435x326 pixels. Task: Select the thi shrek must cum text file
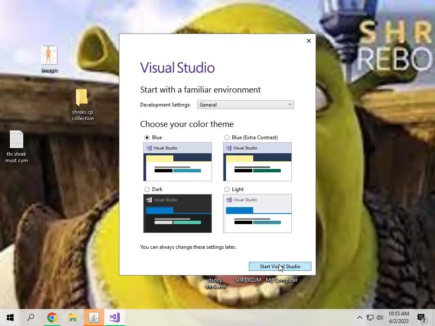(x=17, y=146)
